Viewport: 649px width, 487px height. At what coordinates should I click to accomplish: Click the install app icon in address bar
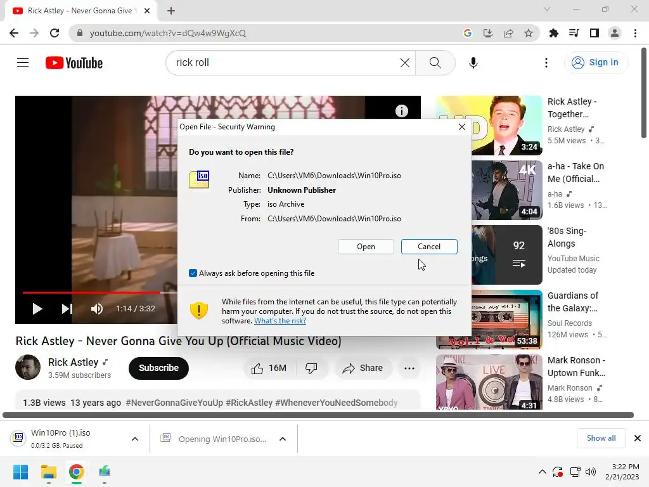coord(488,33)
